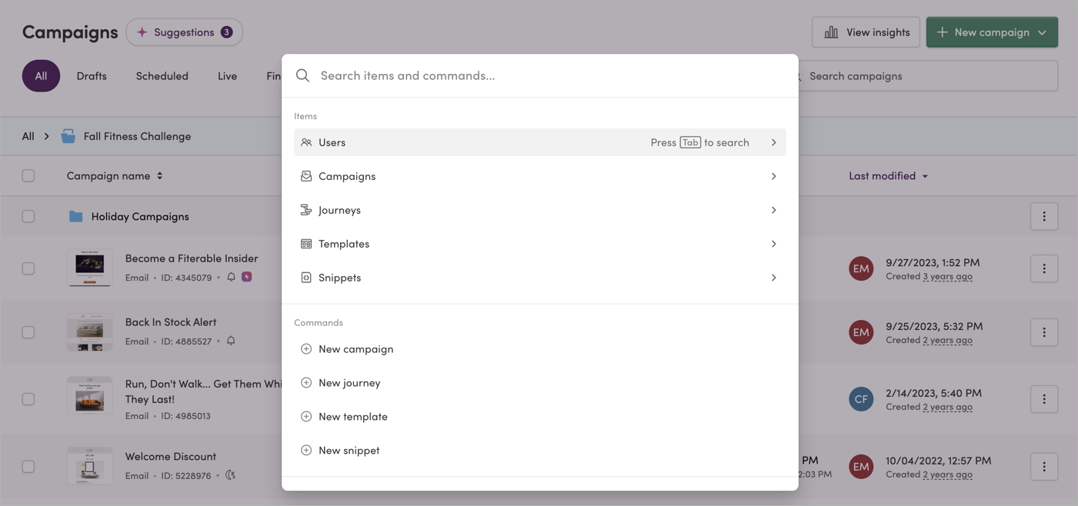Open the Suggestions panel
The width and height of the screenshot is (1078, 506).
pos(184,32)
